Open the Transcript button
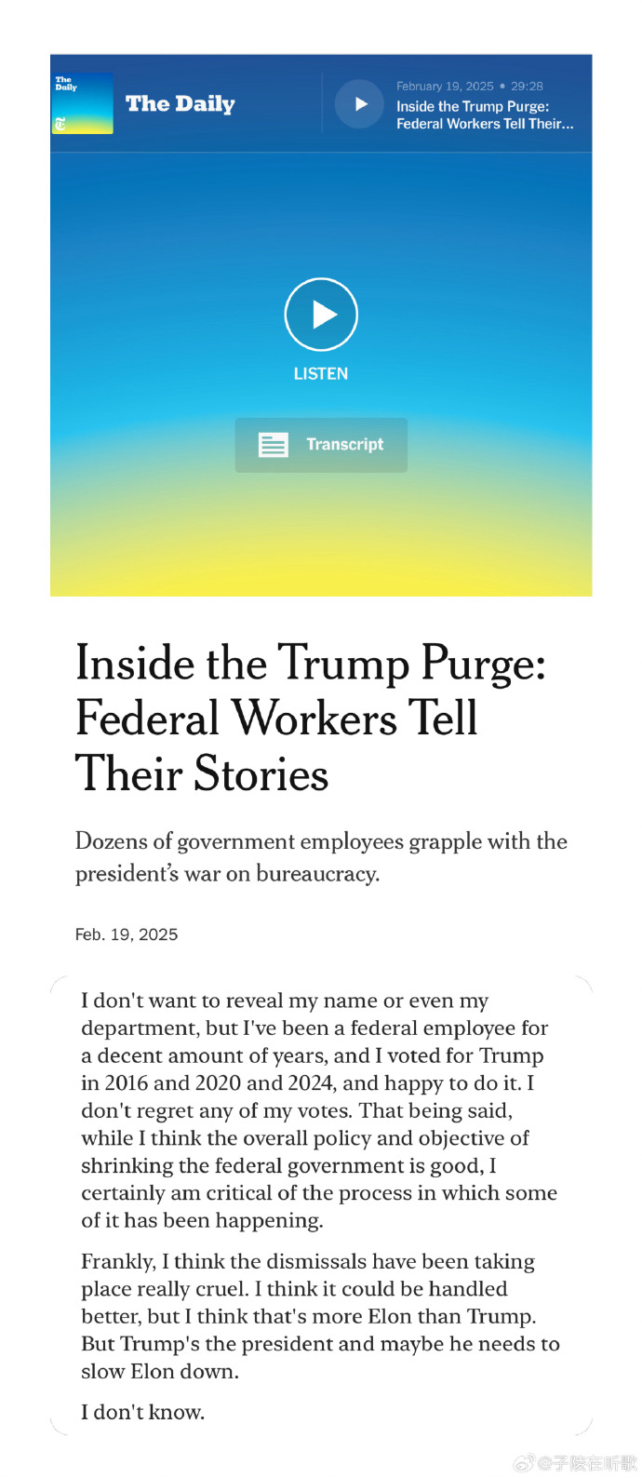This screenshot has width=642, height=1478. tap(321, 445)
